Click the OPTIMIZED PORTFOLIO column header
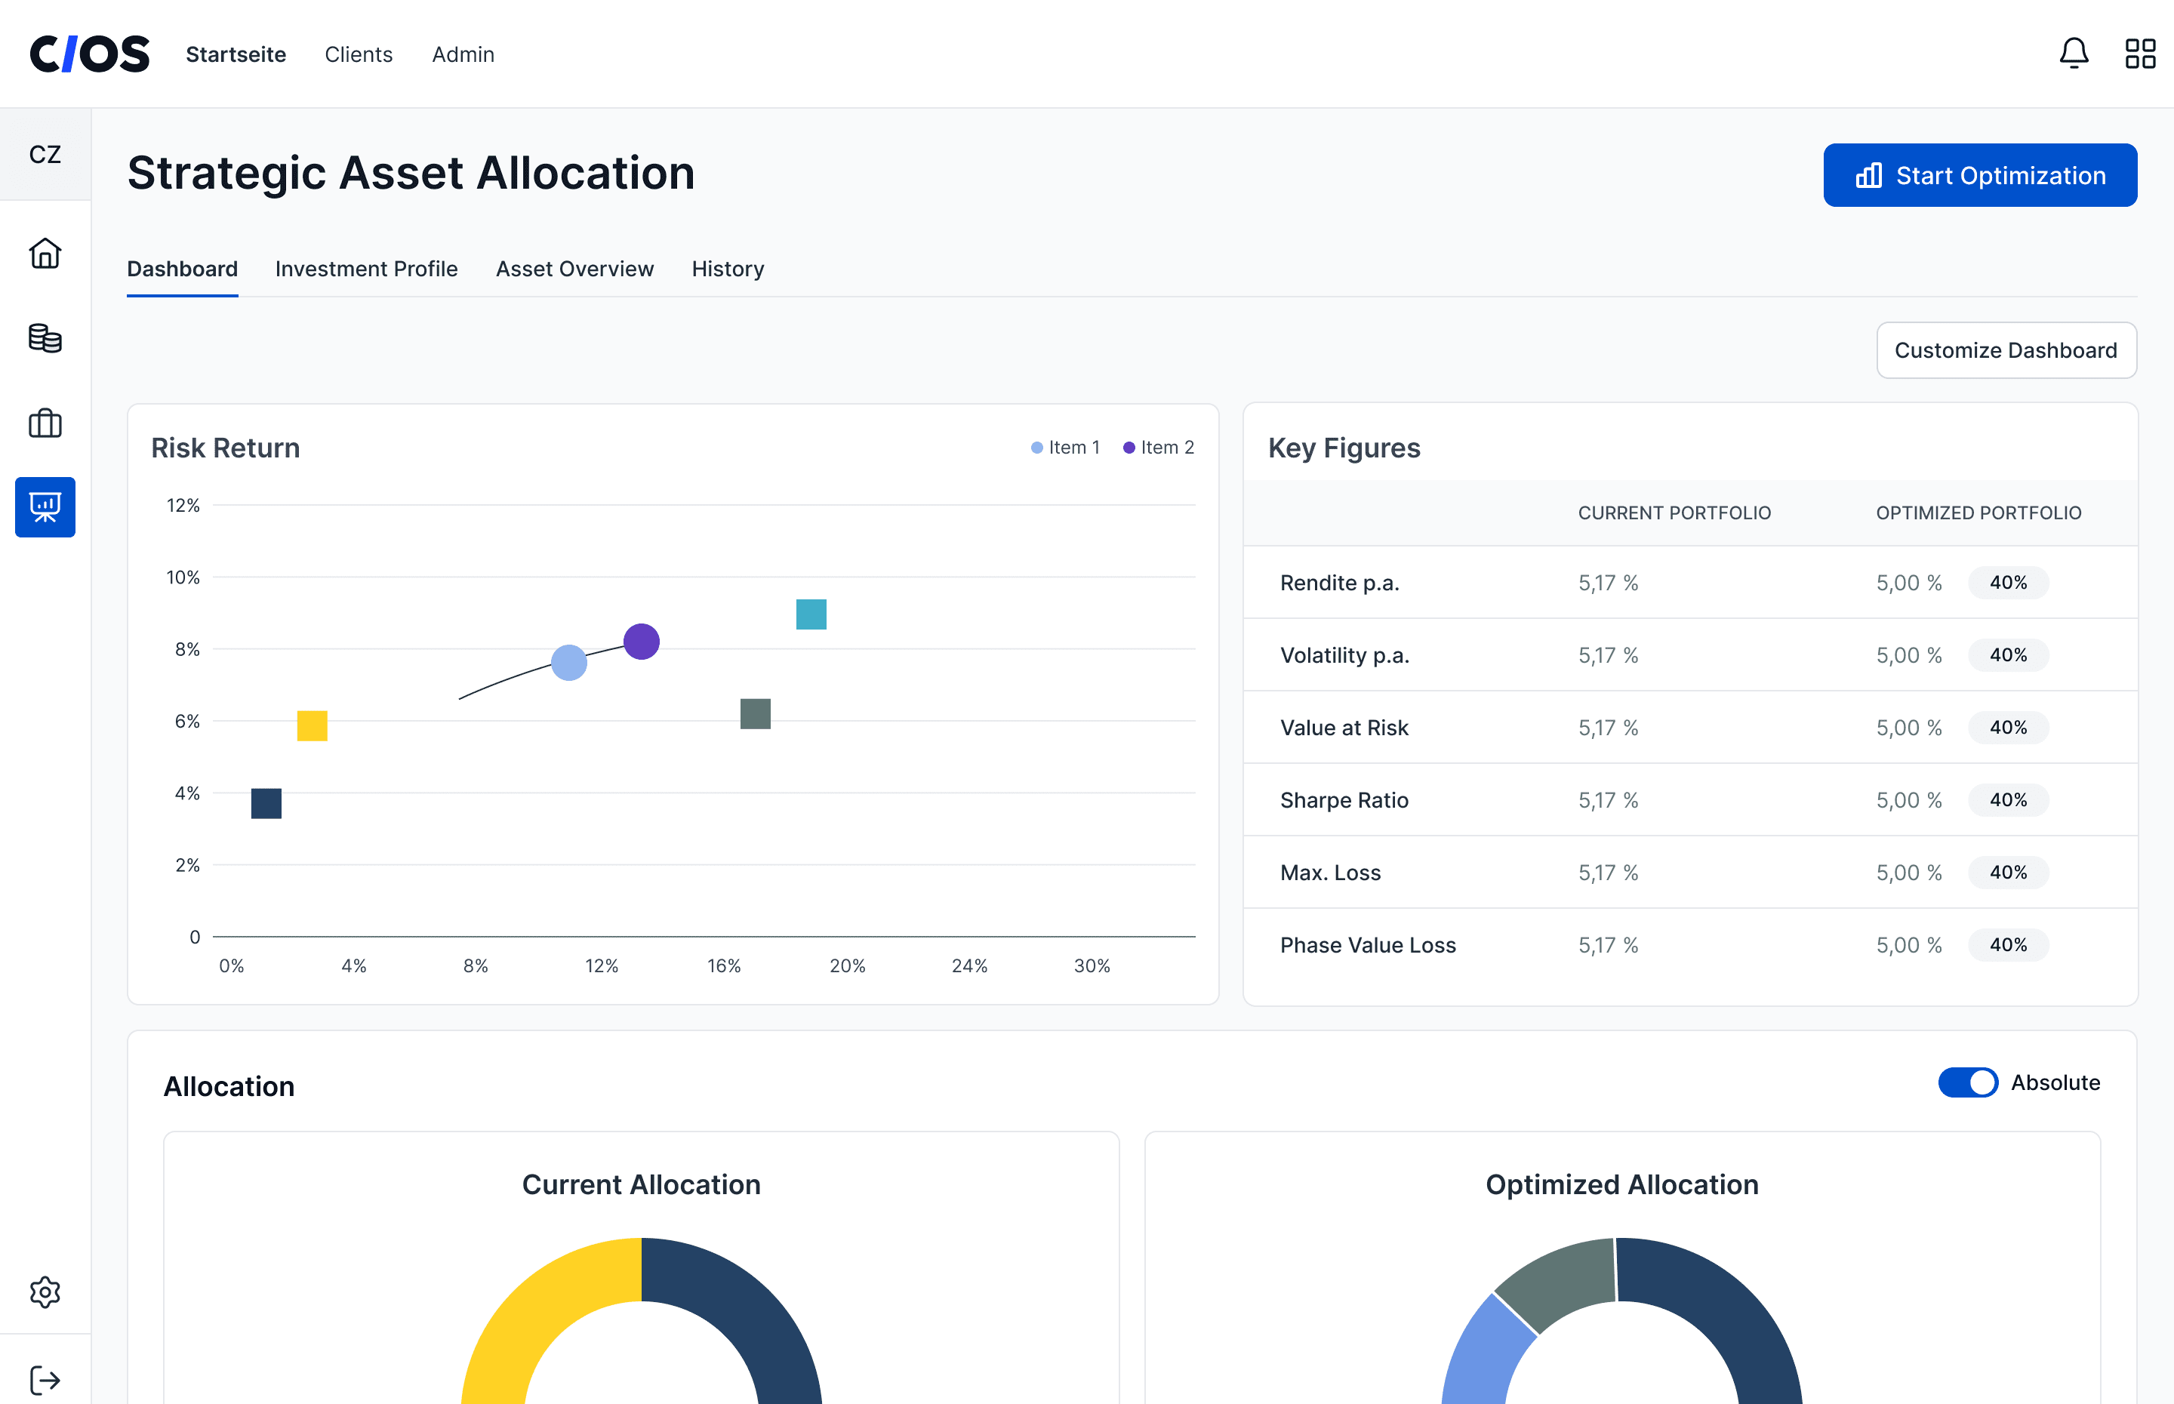The height and width of the screenshot is (1404, 2174). [1979, 513]
